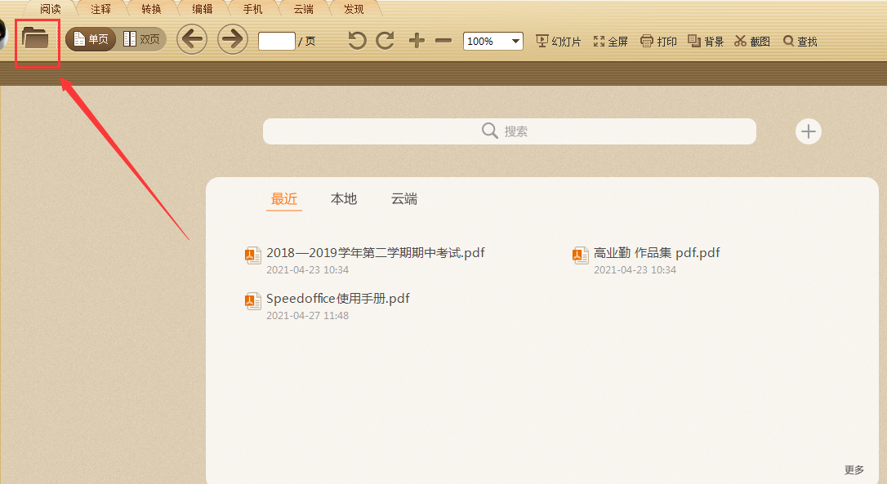Go back using the left arrow button
887x484 pixels.
(192, 39)
